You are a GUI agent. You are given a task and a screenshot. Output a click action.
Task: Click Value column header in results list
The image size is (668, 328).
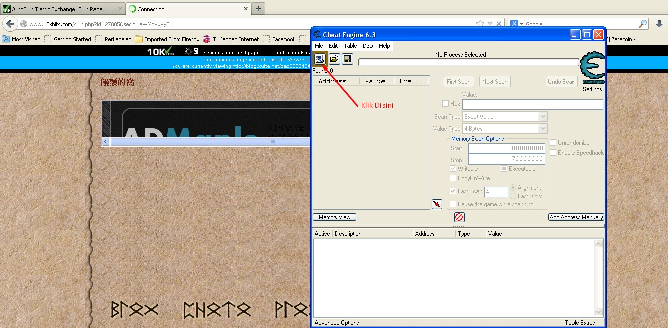click(376, 81)
